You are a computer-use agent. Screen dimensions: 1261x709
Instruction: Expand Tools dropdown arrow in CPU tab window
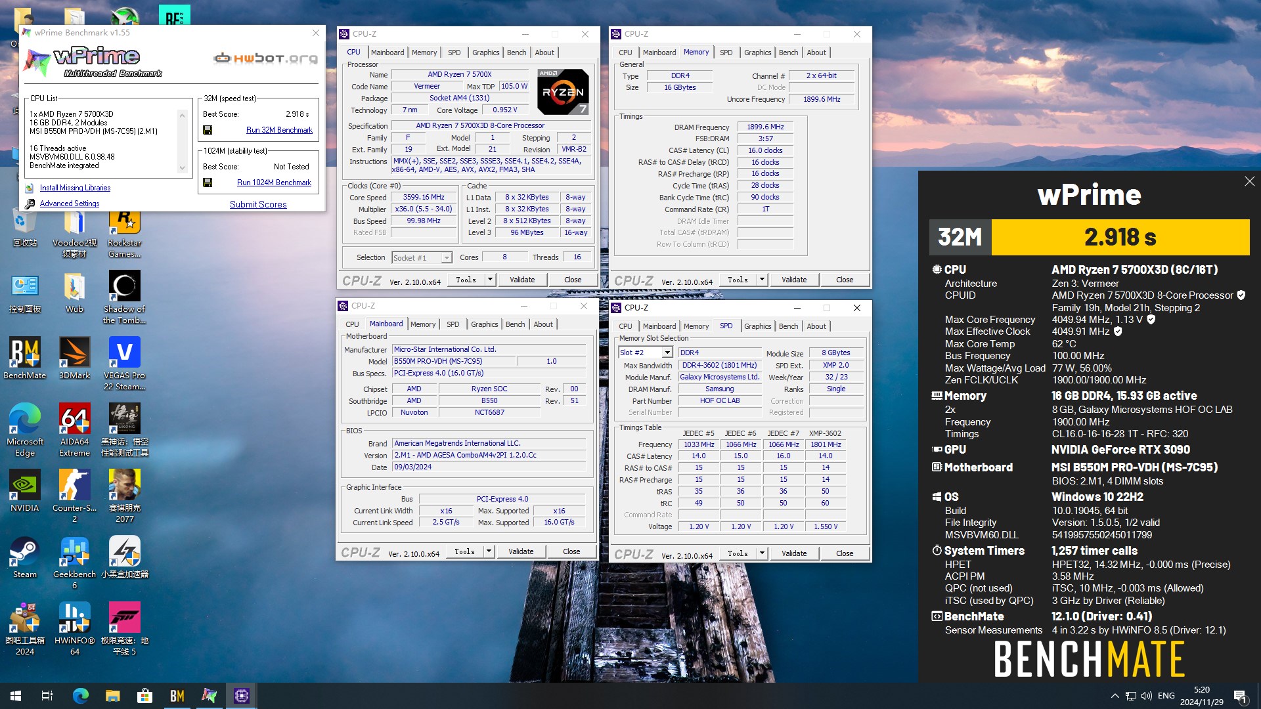(x=490, y=280)
